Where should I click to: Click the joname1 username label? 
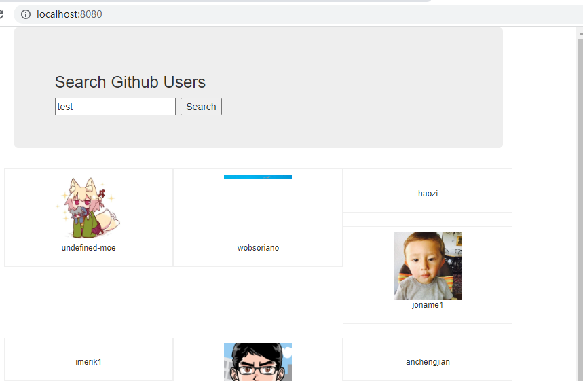point(428,305)
